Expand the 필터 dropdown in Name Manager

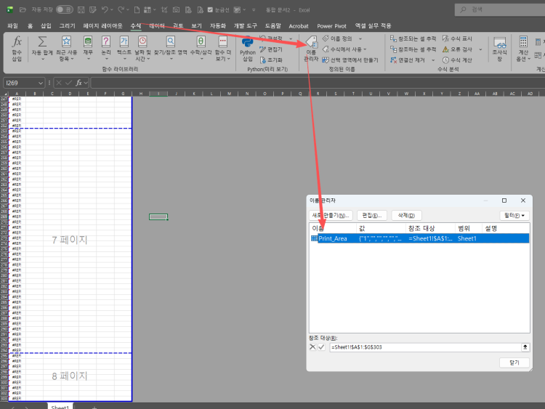(514, 215)
